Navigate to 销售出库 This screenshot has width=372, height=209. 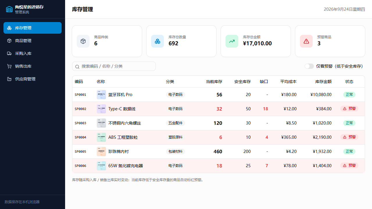coord(33,66)
